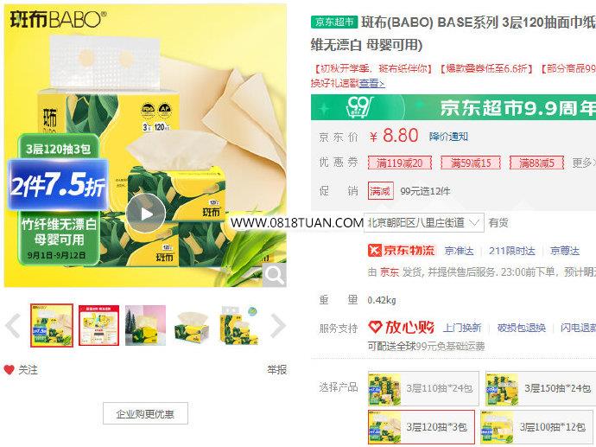
Task: Click the 京东超市 green badge
Action: (x=334, y=22)
